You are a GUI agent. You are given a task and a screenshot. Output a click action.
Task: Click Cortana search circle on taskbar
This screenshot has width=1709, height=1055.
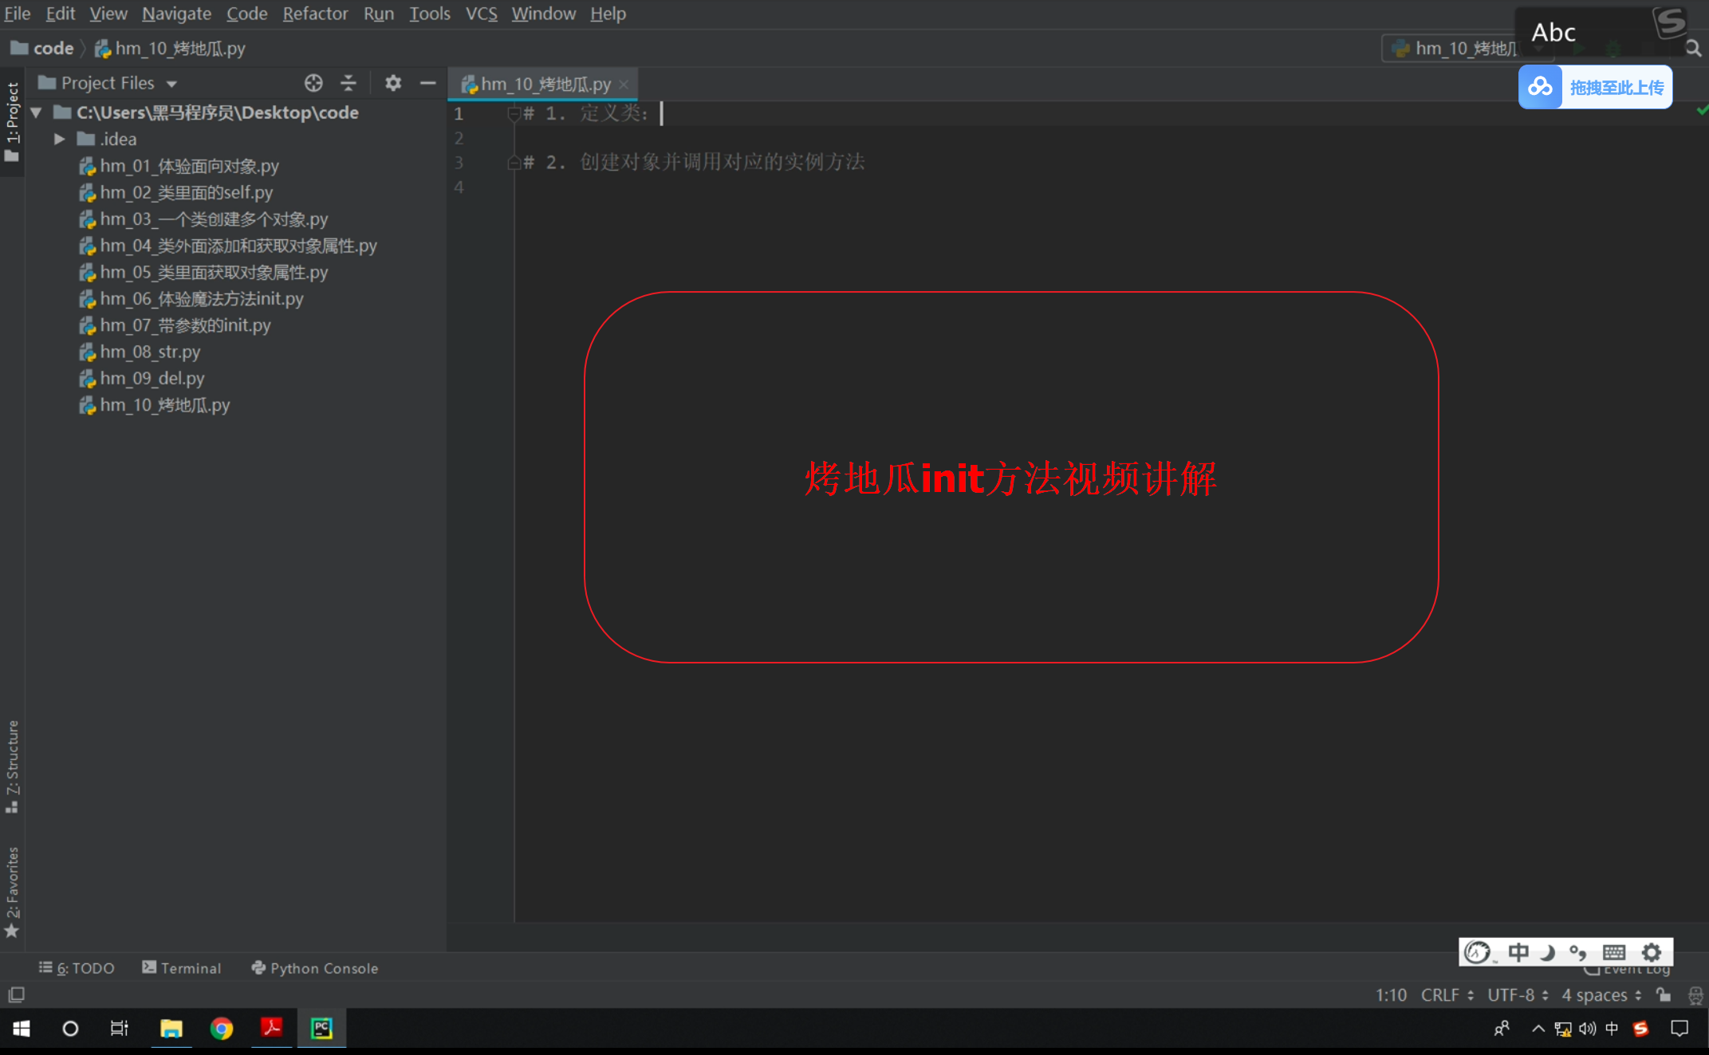(x=70, y=1029)
